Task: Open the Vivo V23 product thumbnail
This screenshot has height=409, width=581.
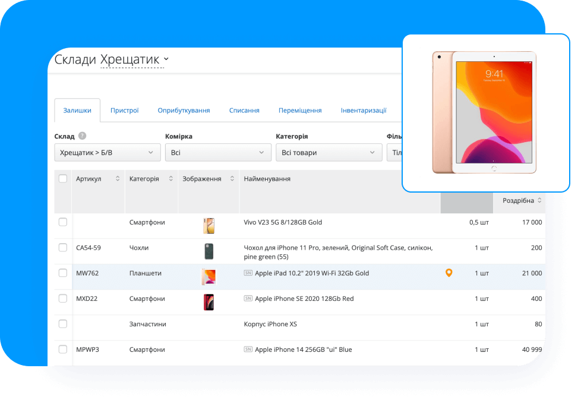Action: click(209, 226)
